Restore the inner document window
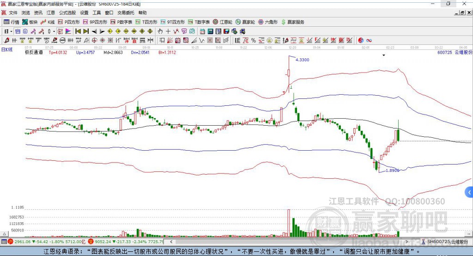This screenshot has width=473, height=256. tap(462, 12)
